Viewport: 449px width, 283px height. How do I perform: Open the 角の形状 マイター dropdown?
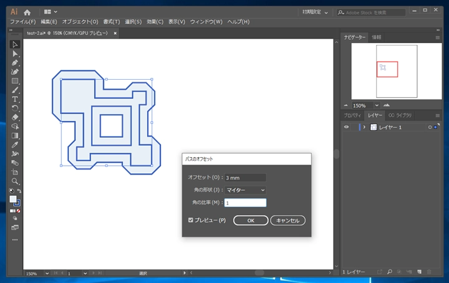pos(246,190)
